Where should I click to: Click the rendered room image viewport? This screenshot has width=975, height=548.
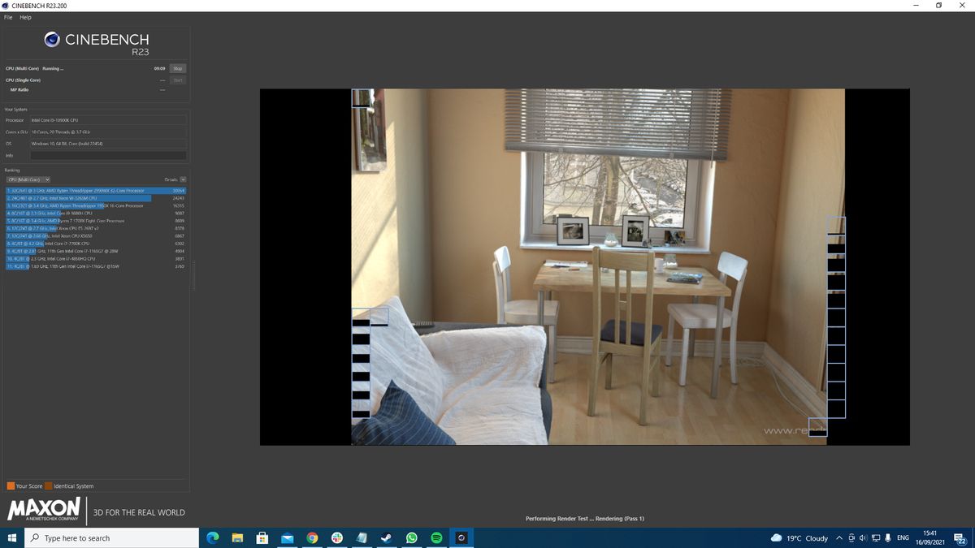coord(585,267)
